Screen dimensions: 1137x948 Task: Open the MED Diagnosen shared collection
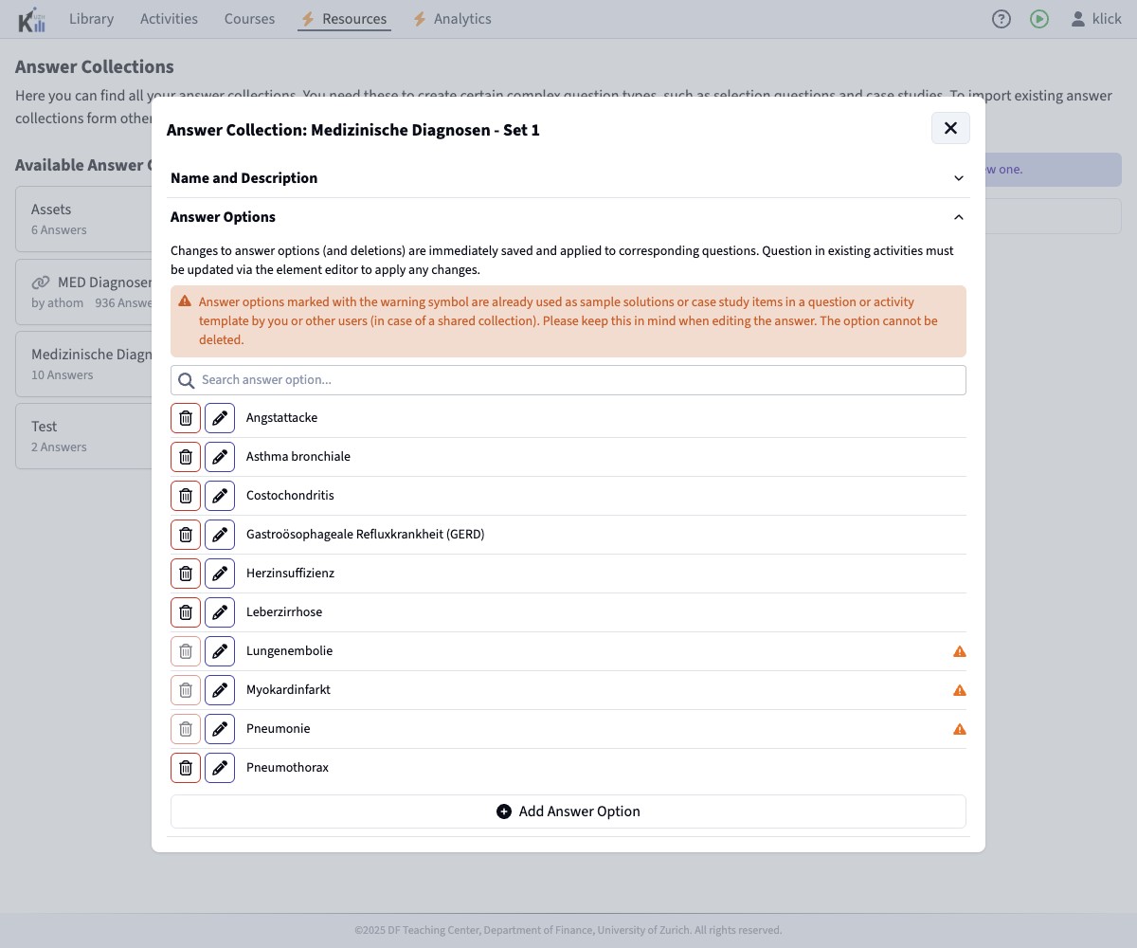pos(84,292)
